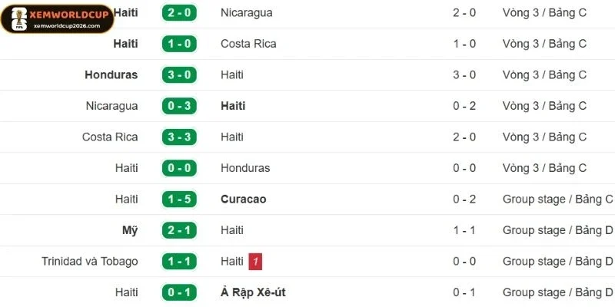Click the green 1 - 1 score badge
Viewport: 615px width, 307px height.
178,261
